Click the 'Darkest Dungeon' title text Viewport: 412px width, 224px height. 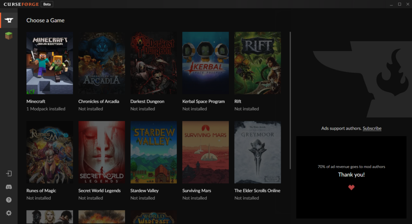(147, 102)
